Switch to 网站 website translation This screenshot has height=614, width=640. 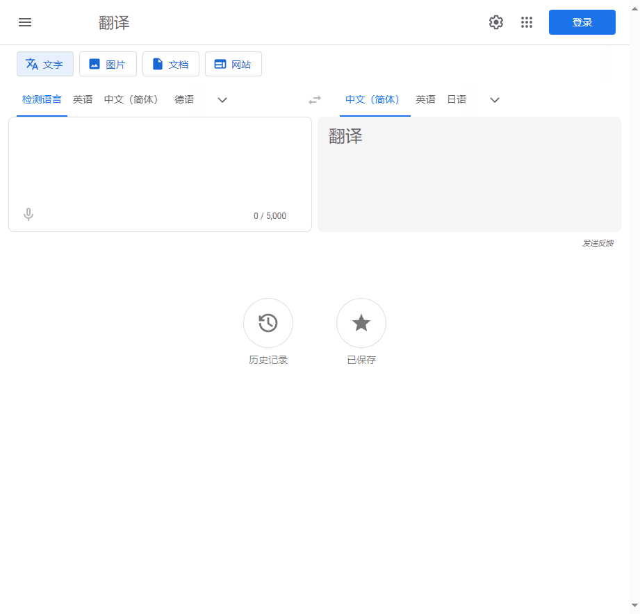pyautogui.click(x=233, y=64)
